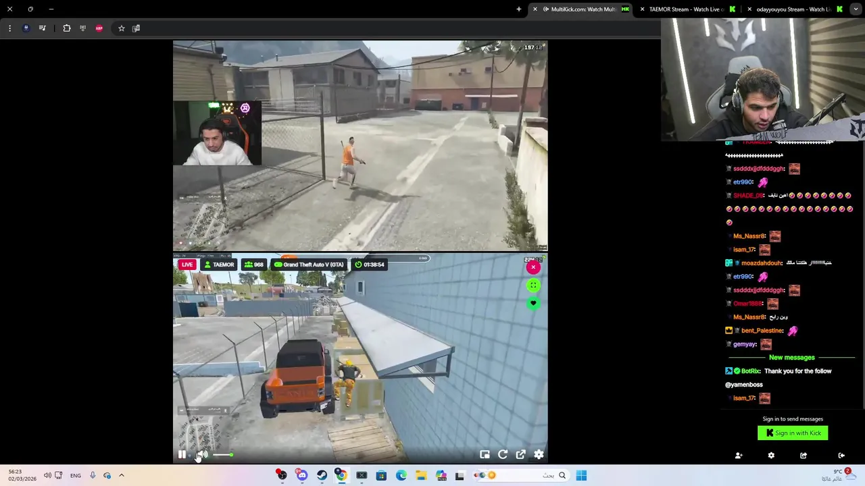This screenshot has width=865, height=486.
Task: Open Microsoft Edge from the taskbar
Action: click(x=401, y=476)
